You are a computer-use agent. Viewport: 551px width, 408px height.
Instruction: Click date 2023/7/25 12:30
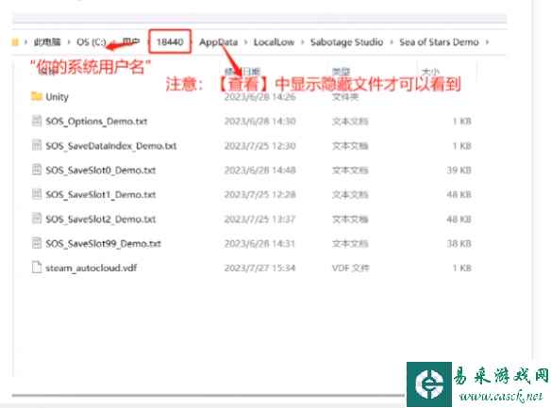pos(260,146)
